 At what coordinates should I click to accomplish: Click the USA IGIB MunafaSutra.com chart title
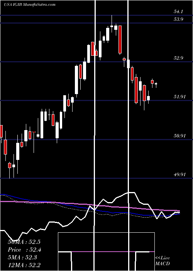click(29, 5)
